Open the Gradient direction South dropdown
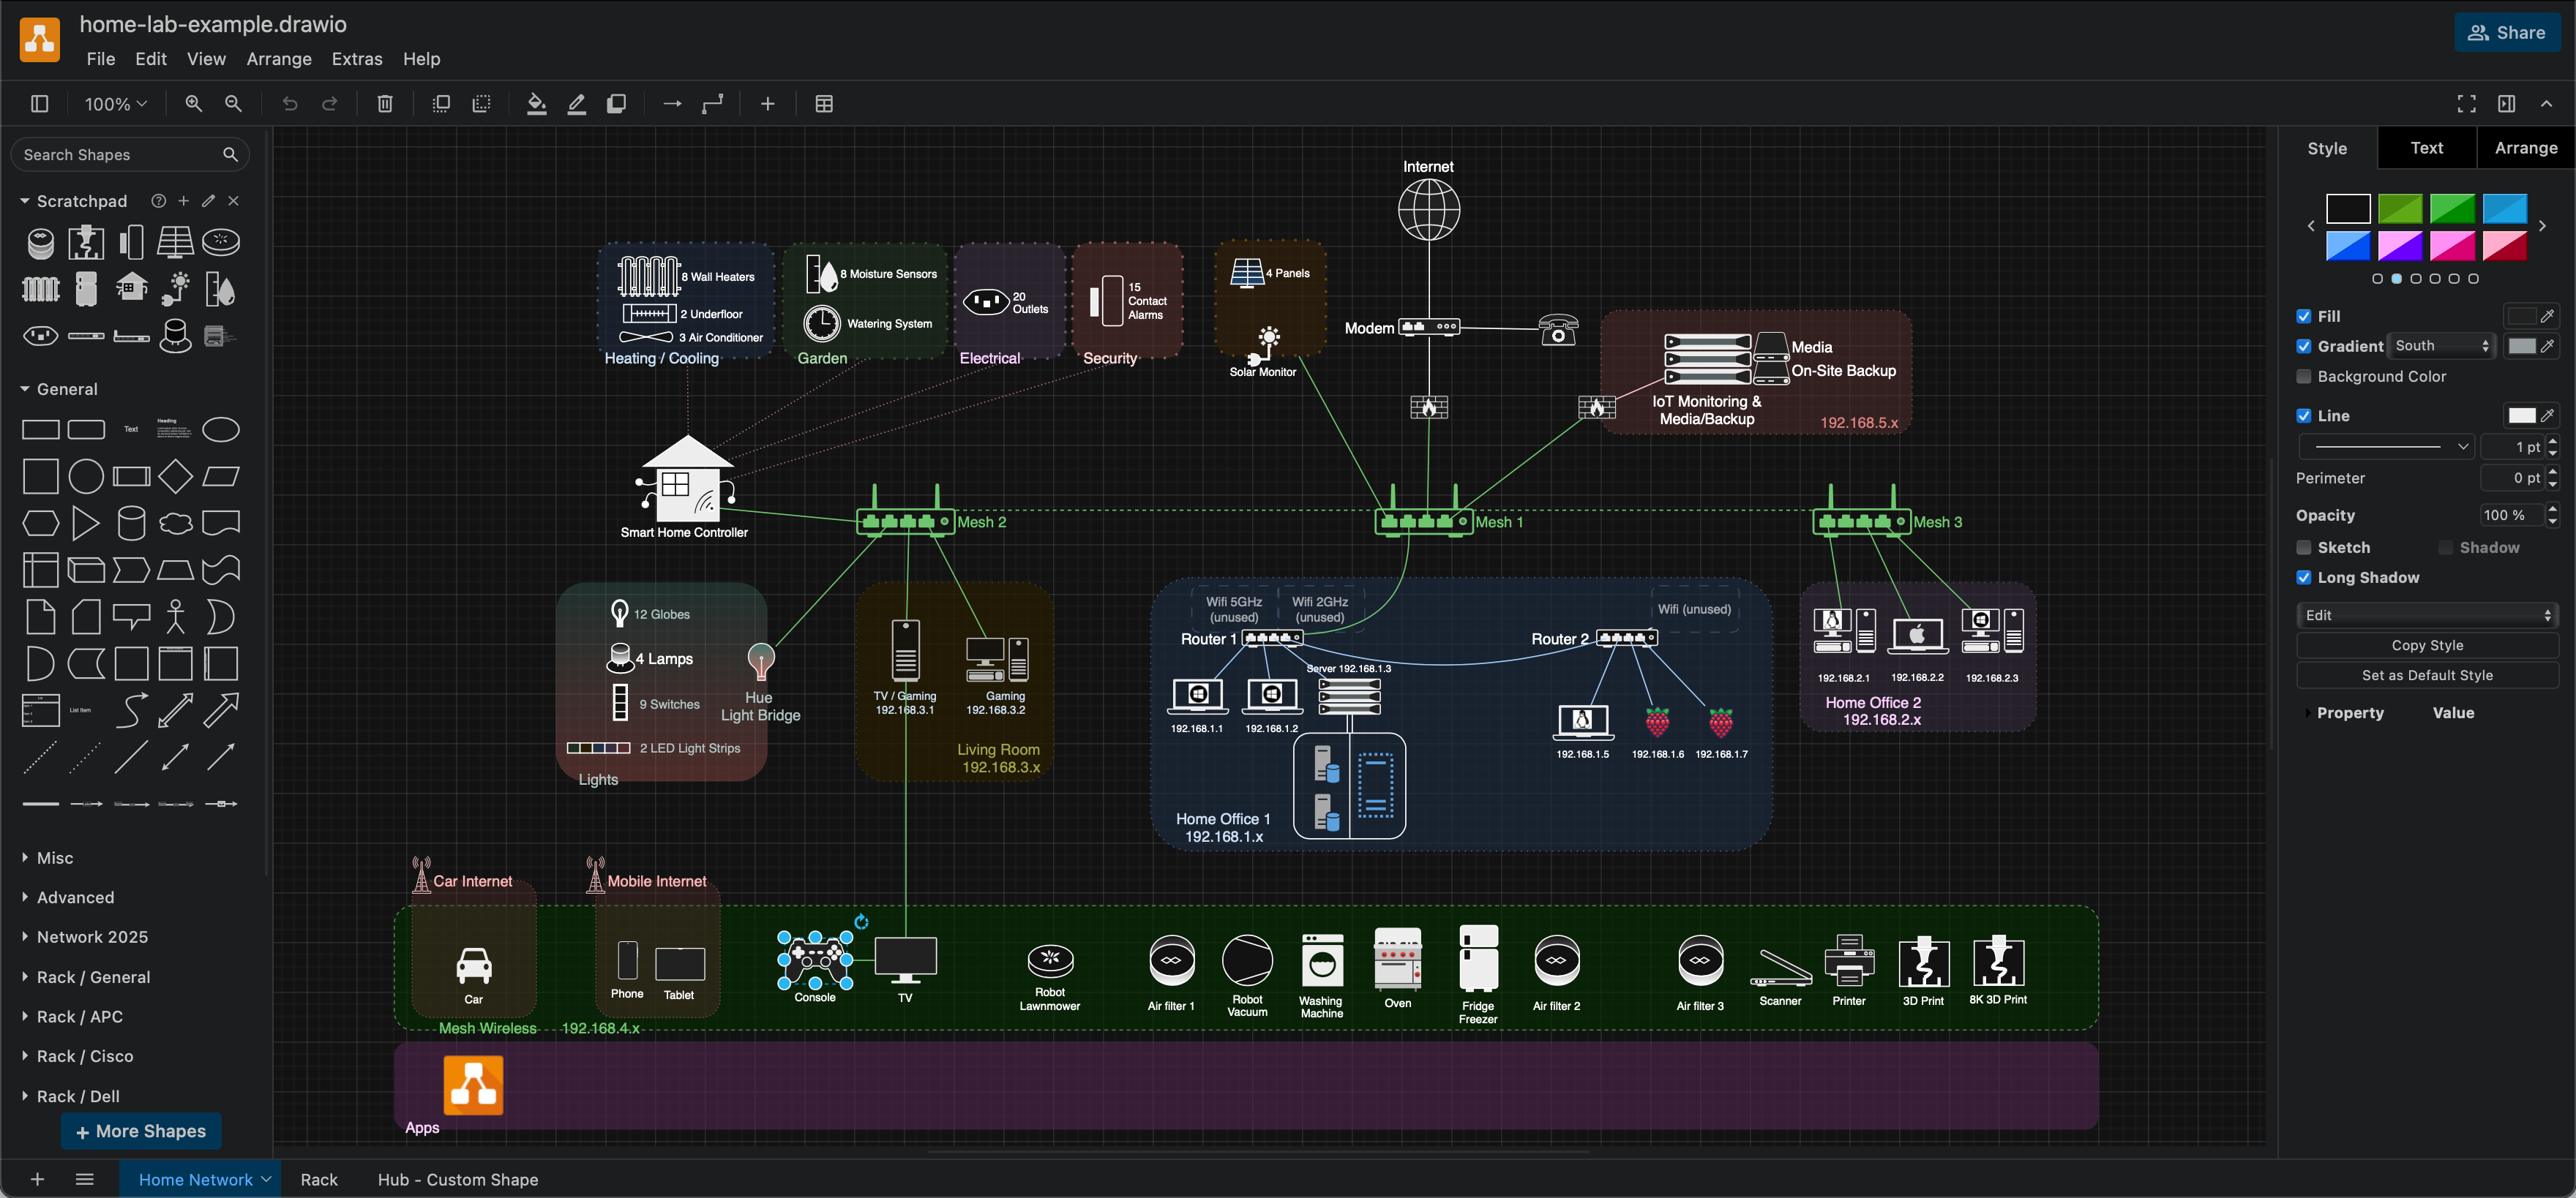Screen dimensions: 2576x1198 click(x=2442, y=346)
